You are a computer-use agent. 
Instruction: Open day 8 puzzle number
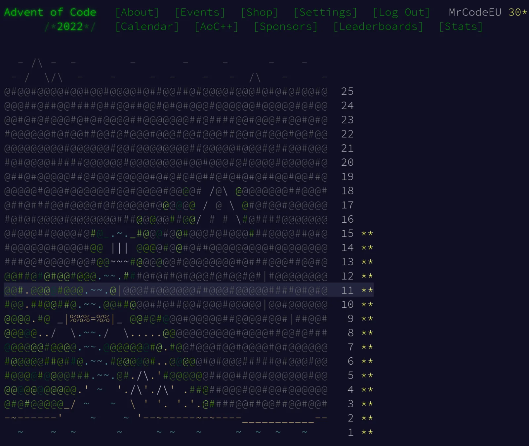point(351,333)
